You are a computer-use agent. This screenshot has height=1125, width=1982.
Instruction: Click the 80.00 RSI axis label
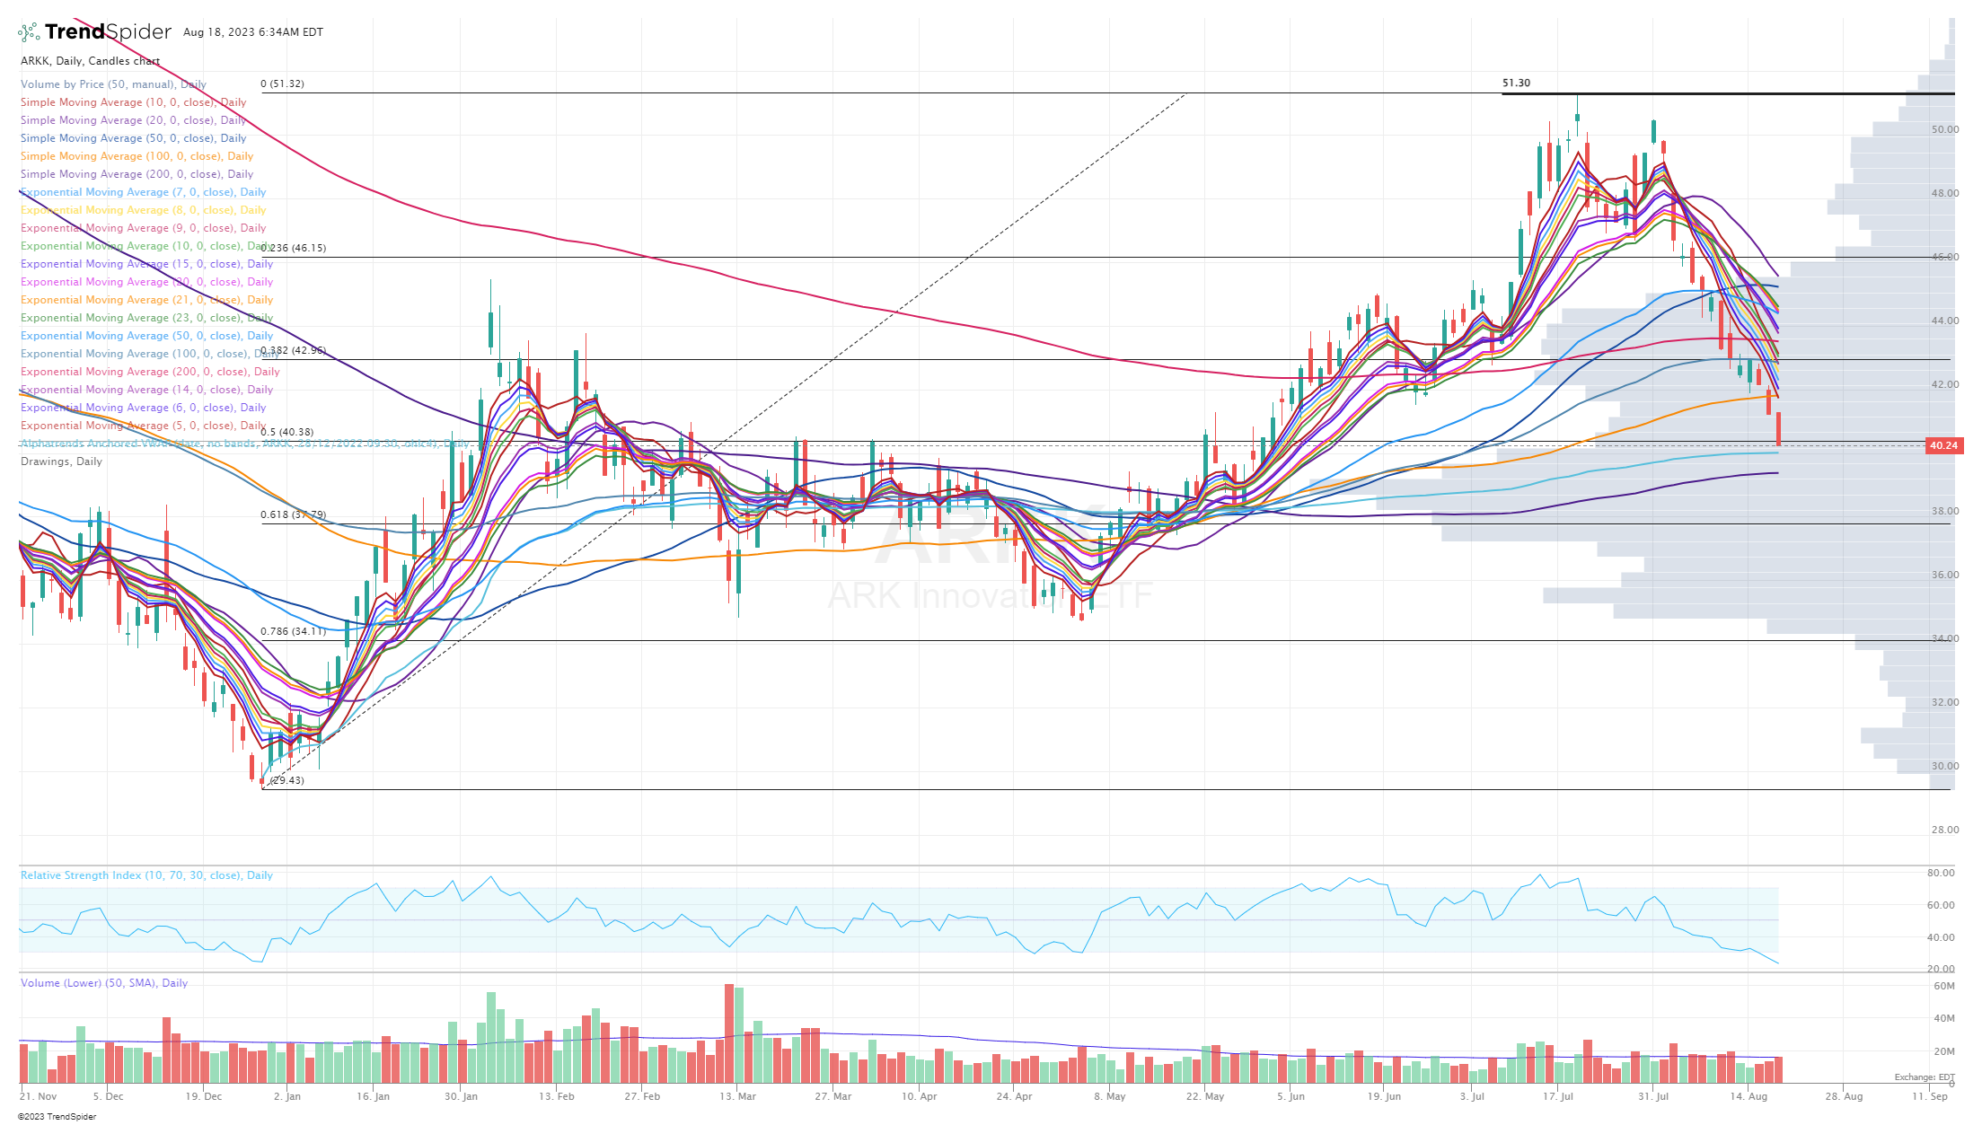coord(1941,873)
